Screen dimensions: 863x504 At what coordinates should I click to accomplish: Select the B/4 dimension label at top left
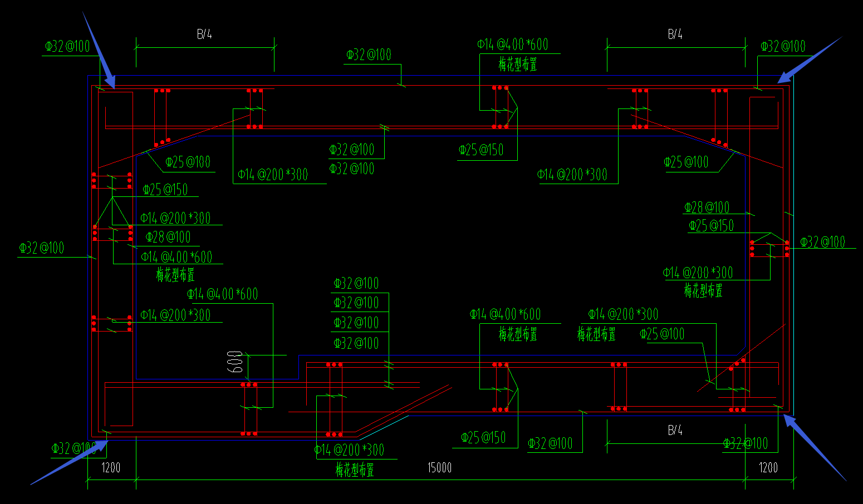tap(204, 34)
